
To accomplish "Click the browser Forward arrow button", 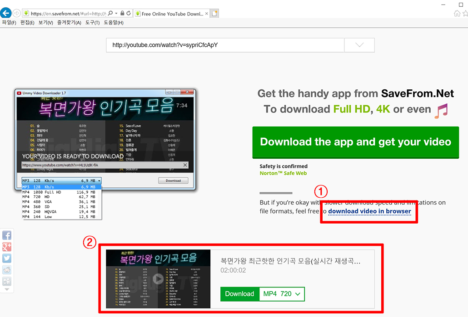I will (17, 13).
